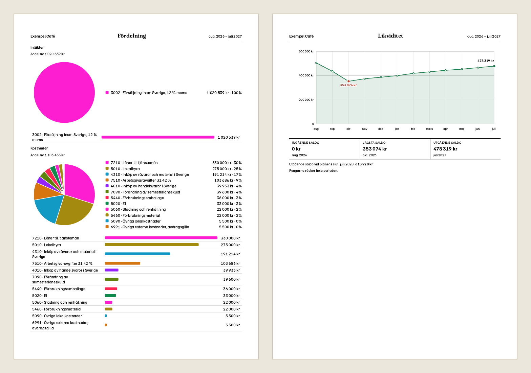Click the purple 4010 Inköp av handelsvaror swatch

[107, 186]
